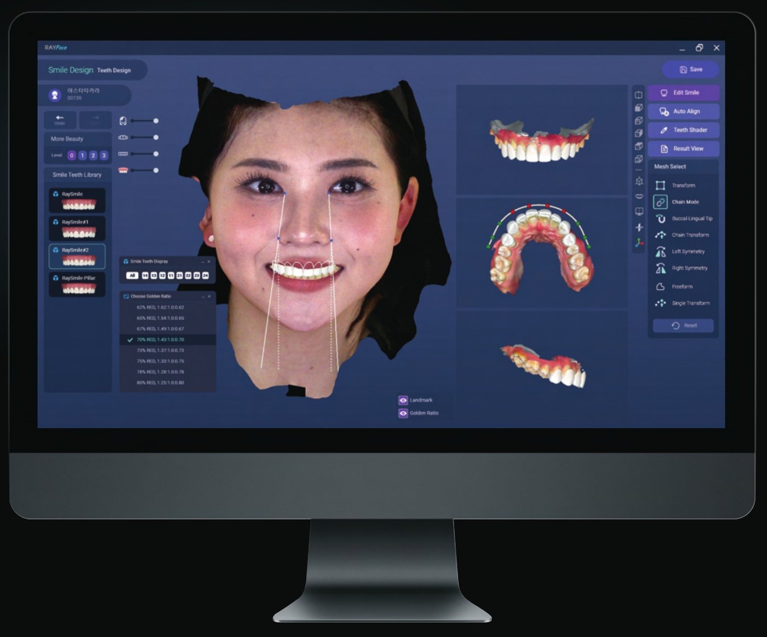Select More Beauty level 2
The width and height of the screenshot is (767, 637).
(93, 156)
